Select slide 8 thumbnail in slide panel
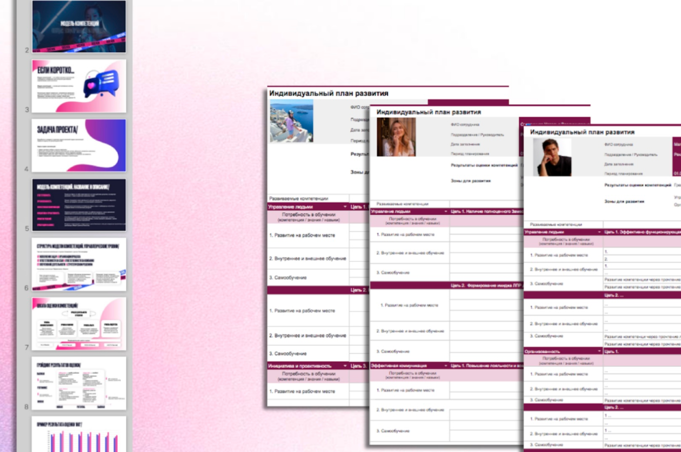 click(x=79, y=383)
